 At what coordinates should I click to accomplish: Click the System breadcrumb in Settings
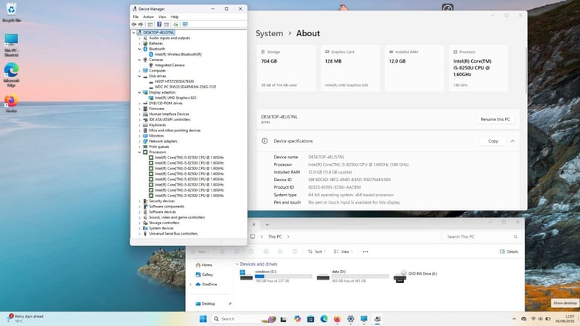pos(269,33)
